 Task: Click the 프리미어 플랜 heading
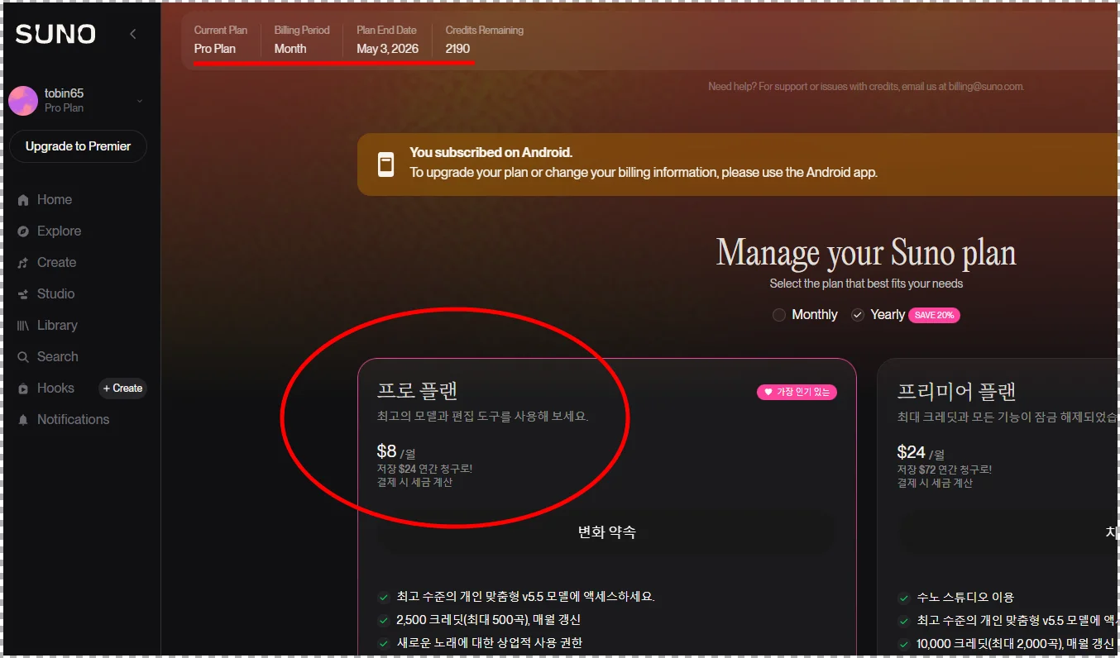click(x=957, y=391)
